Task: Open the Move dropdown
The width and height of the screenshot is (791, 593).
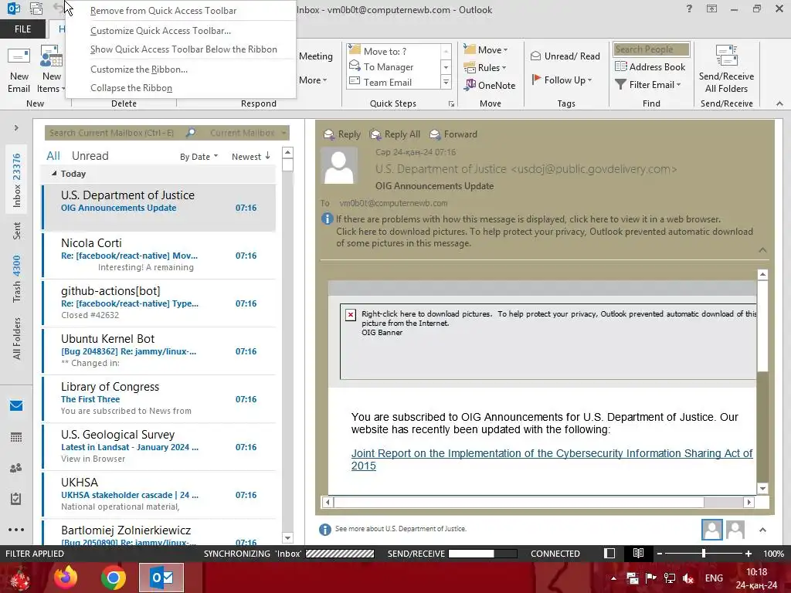Action: click(485, 50)
